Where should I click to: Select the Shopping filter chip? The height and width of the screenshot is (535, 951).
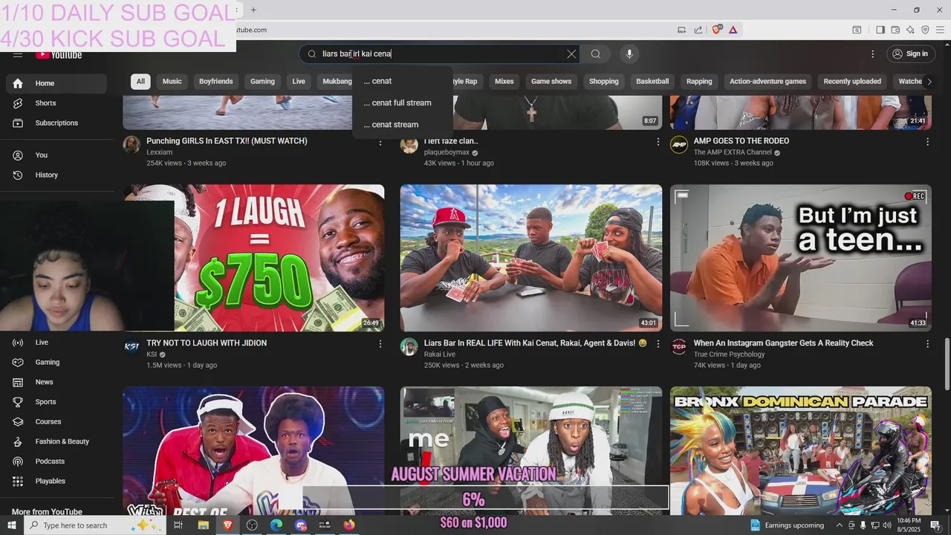pos(604,82)
